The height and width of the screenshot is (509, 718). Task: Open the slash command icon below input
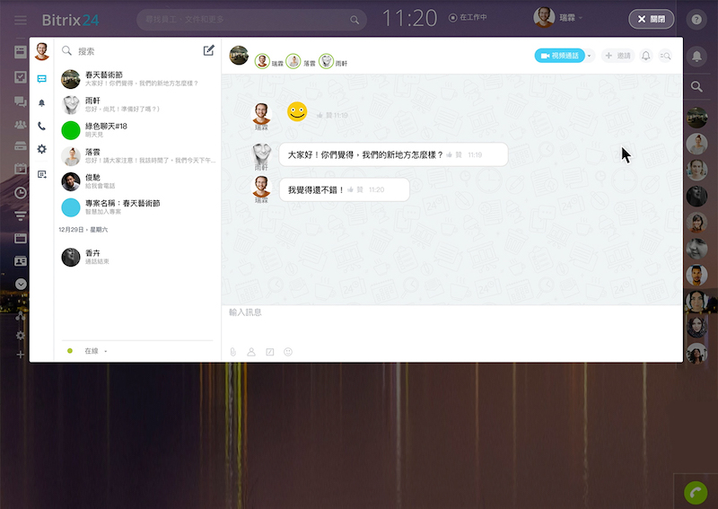tap(270, 352)
